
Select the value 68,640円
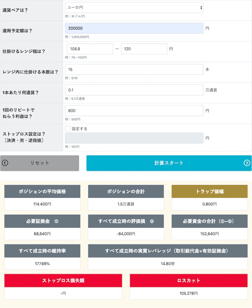(x=42, y=234)
